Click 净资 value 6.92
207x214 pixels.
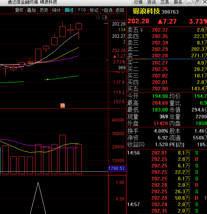coord(163,138)
